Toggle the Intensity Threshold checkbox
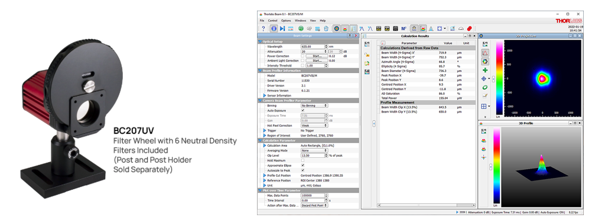 click(x=302, y=65)
